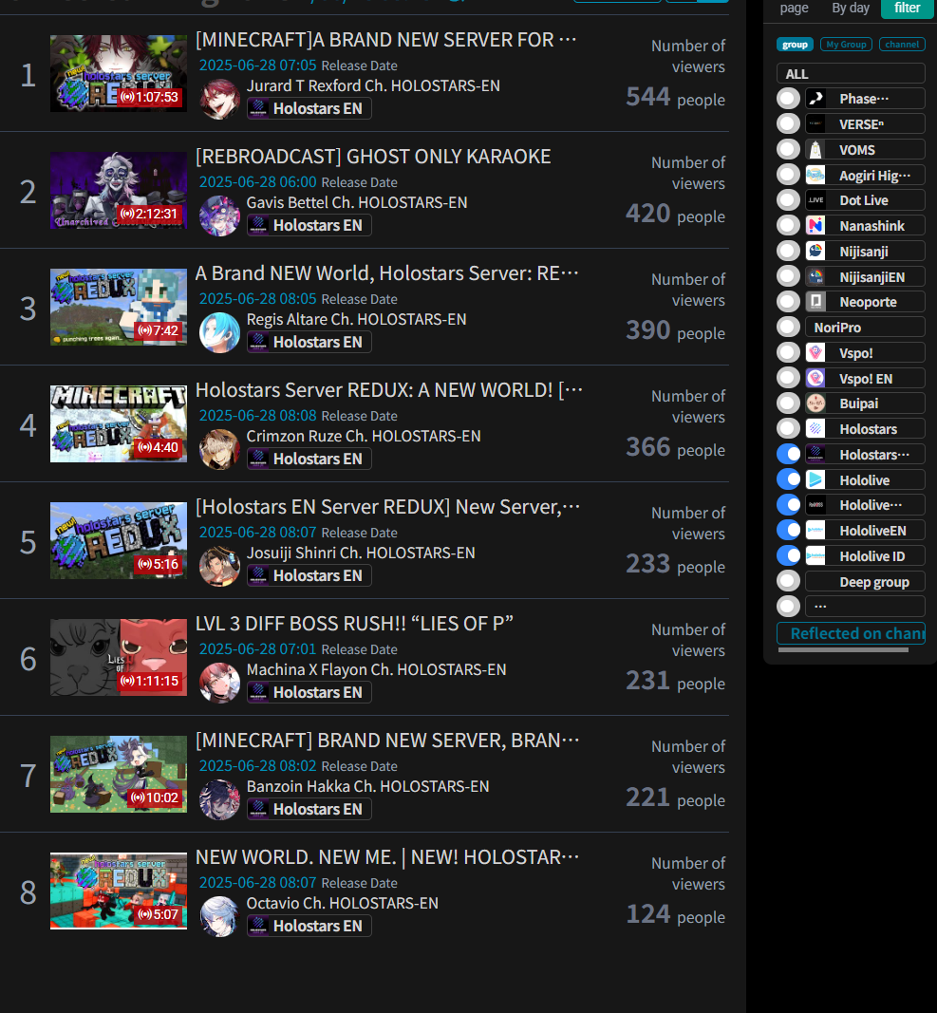This screenshot has width=937, height=1013.
Task: Select the By day tab
Action: (851, 8)
